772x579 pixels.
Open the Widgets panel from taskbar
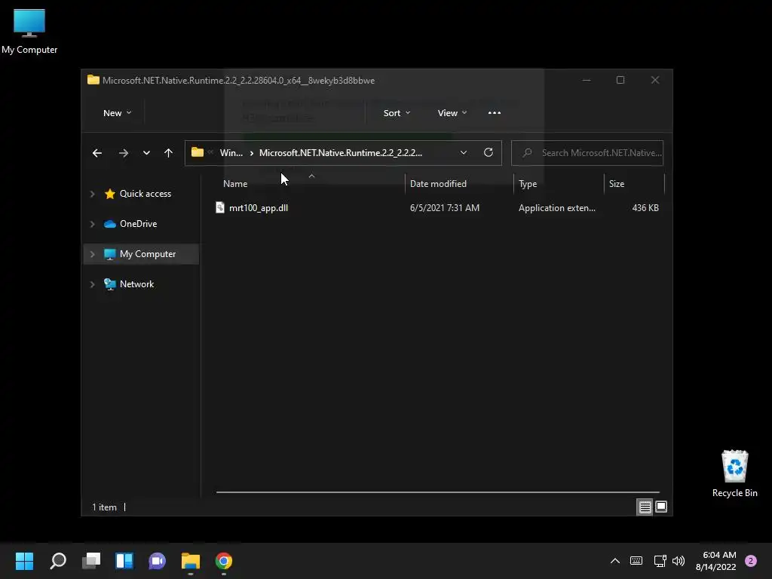click(x=124, y=561)
